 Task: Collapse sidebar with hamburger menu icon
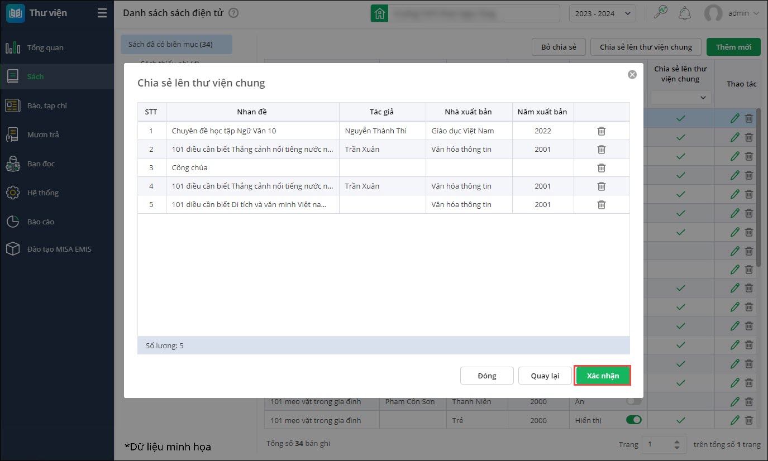[102, 13]
